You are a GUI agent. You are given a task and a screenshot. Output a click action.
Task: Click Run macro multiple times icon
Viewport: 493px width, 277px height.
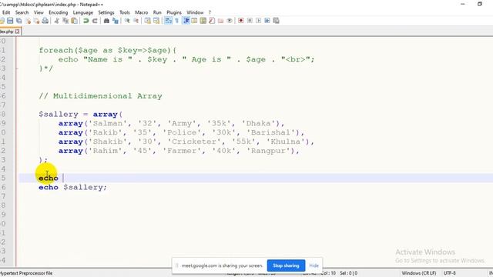point(267,21)
